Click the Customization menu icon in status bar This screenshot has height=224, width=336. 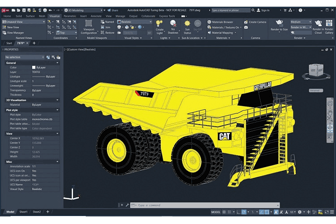[332, 212]
